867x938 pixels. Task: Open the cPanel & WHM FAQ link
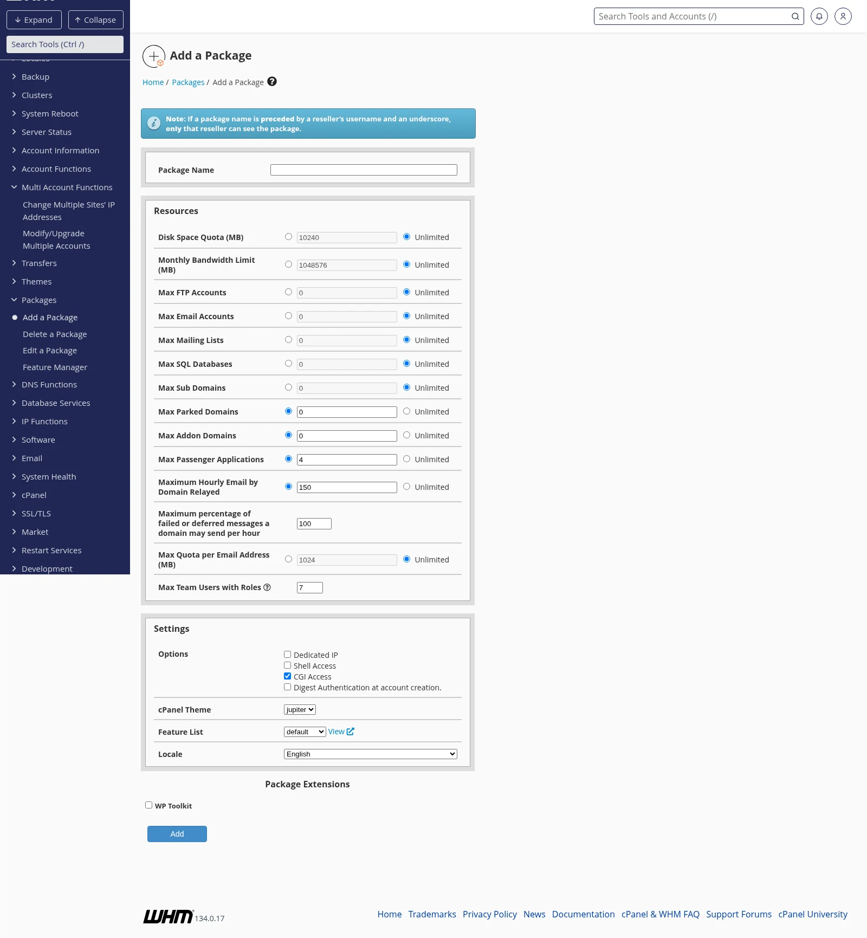click(x=661, y=914)
